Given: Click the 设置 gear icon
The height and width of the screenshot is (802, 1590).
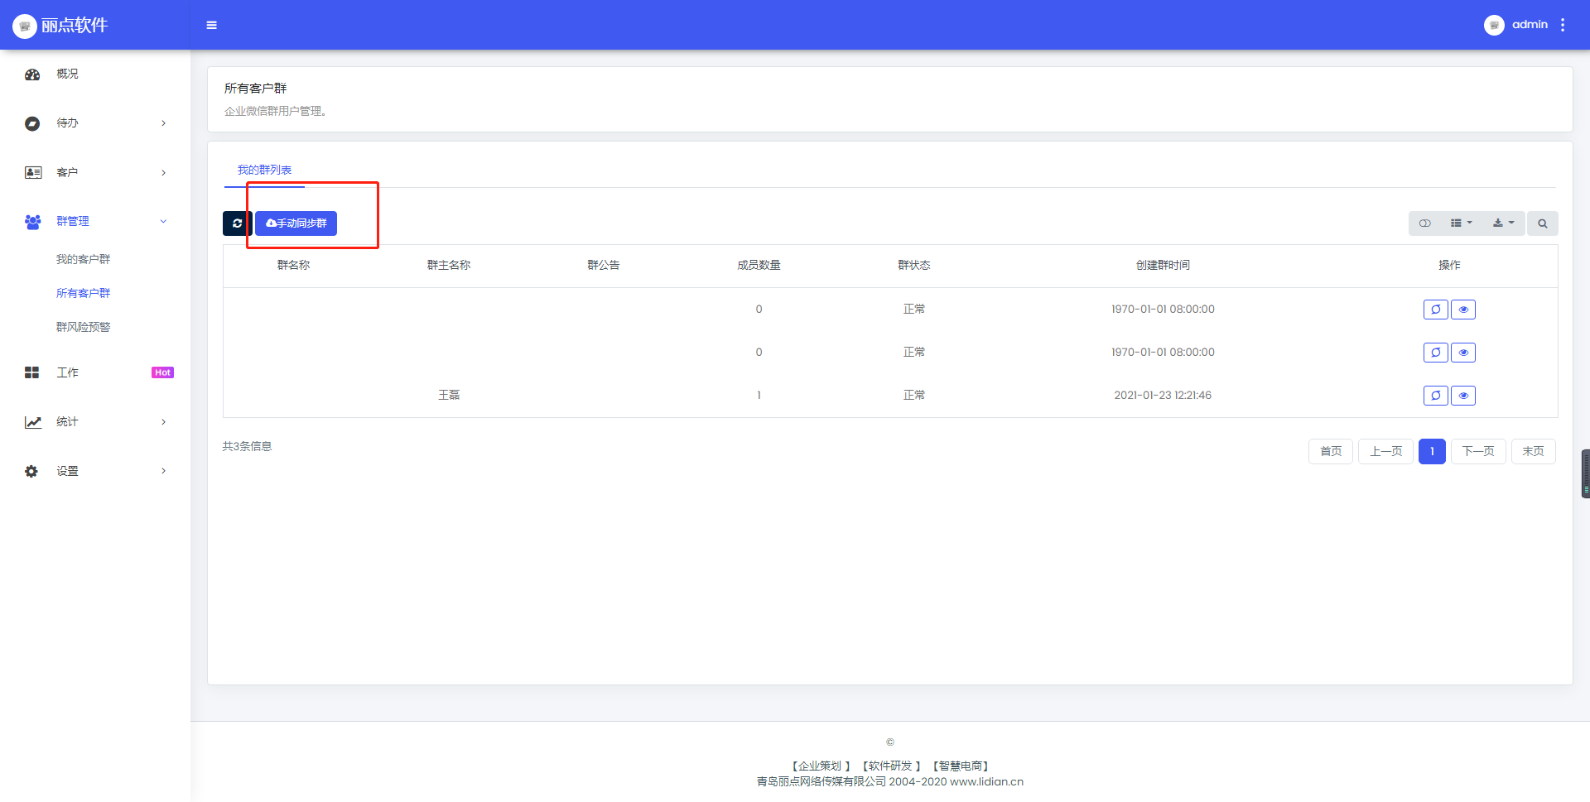Looking at the screenshot, I should point(31,471).
